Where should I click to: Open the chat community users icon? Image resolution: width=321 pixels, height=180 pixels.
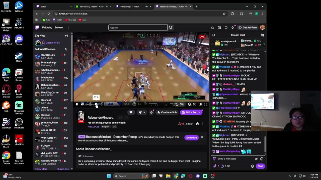point(262,35)
